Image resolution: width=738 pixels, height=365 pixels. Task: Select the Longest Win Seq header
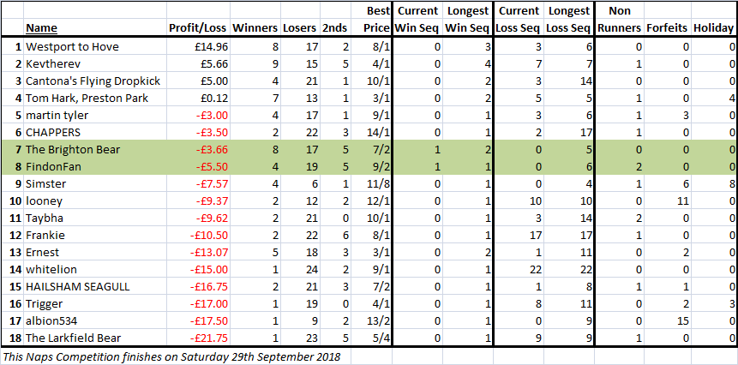point(467,20)
